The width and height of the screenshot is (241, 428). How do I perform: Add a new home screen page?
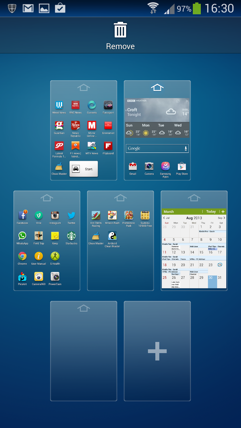157,351
